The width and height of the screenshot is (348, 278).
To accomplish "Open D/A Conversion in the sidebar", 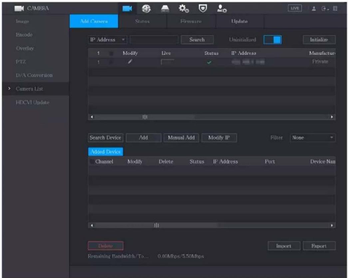I will coord(34,75).
